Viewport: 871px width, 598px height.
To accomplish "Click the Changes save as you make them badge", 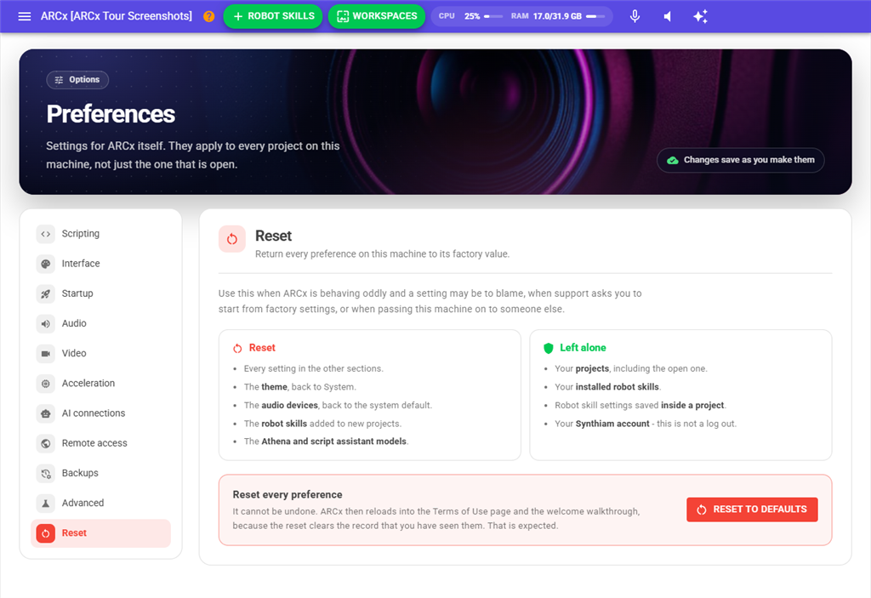I will click(x=741, y=160).
